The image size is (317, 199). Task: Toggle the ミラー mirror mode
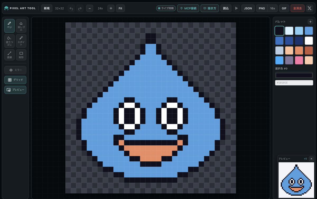pos(15,70)
